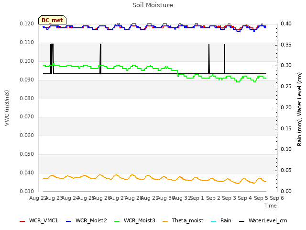Click the 0.050 left axis tick label
This screenshot has width=306, height=230.
click(x=27, y=154)
